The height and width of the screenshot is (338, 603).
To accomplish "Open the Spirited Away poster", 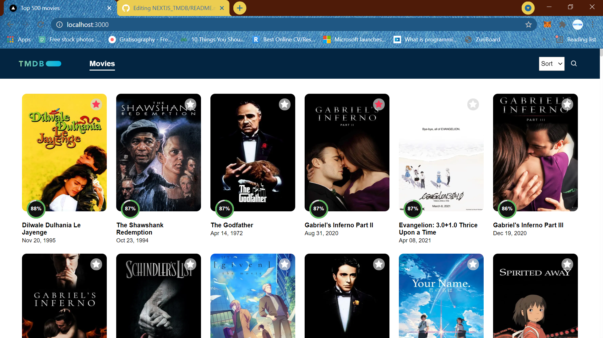I will point(535,296).
